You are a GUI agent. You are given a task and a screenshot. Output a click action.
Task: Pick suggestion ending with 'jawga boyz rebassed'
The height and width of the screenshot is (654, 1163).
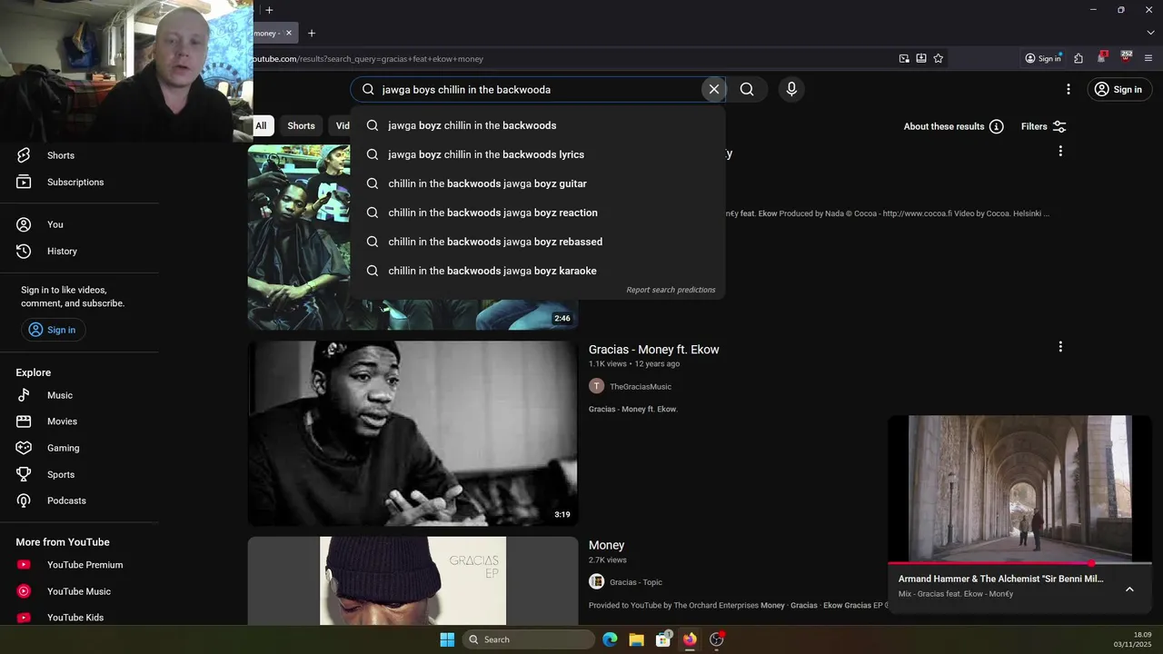pyautogui.click(x=538, y=242)
